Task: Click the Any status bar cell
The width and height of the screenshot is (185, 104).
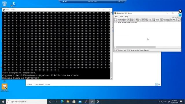Action: click(125, 50)
